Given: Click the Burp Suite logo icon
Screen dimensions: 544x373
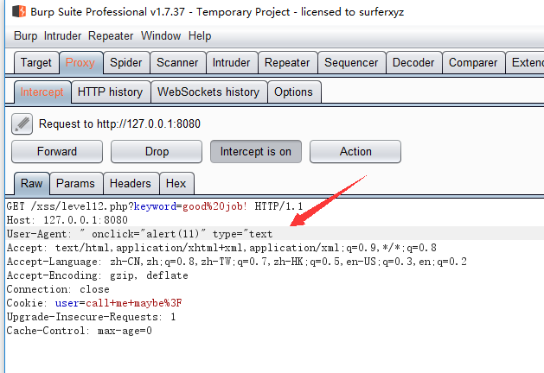Looking at the screenshot, I should [x=19, y=11].
